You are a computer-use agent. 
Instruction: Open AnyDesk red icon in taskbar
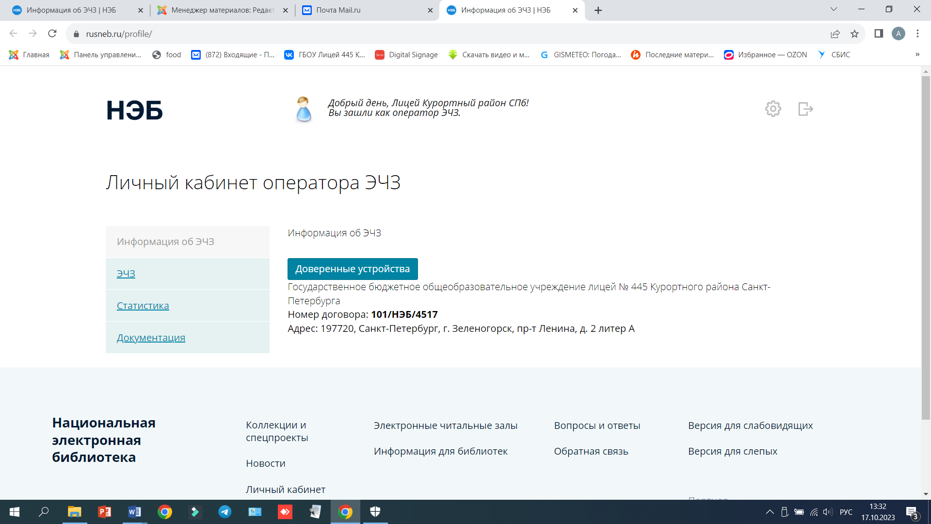pos(285,512)
